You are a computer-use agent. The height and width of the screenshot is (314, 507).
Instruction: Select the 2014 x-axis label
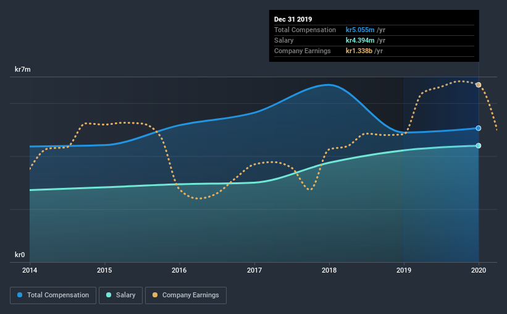pos(30,270)
